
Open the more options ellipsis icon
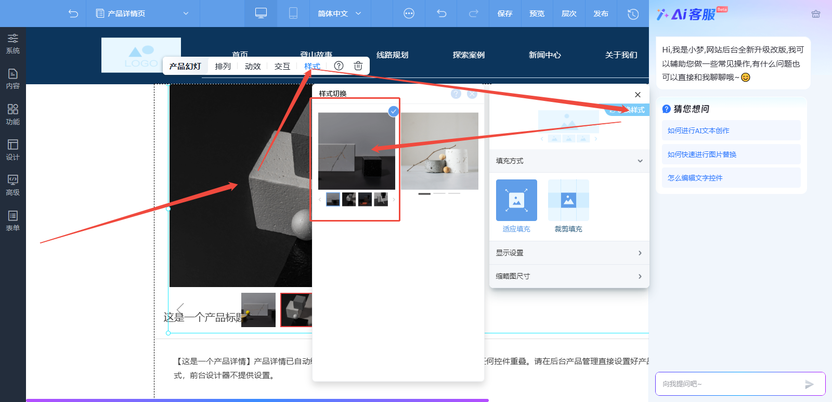409,14
